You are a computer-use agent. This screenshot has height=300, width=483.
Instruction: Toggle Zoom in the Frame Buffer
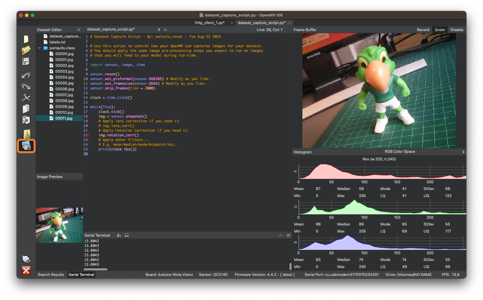tap(439, 30)
